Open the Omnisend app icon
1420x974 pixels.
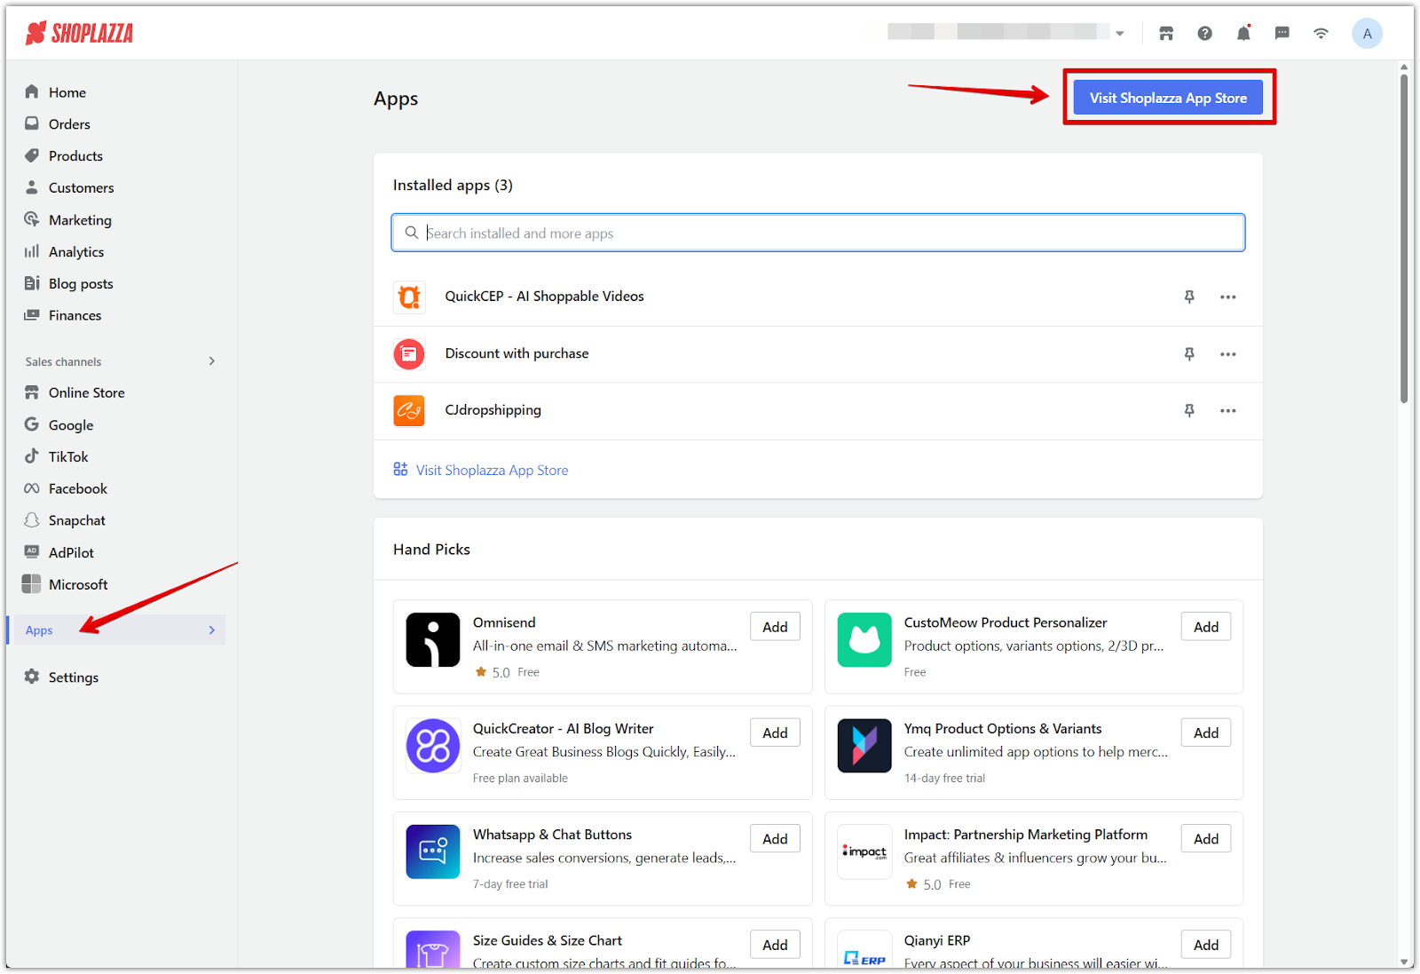pos(433,639)
